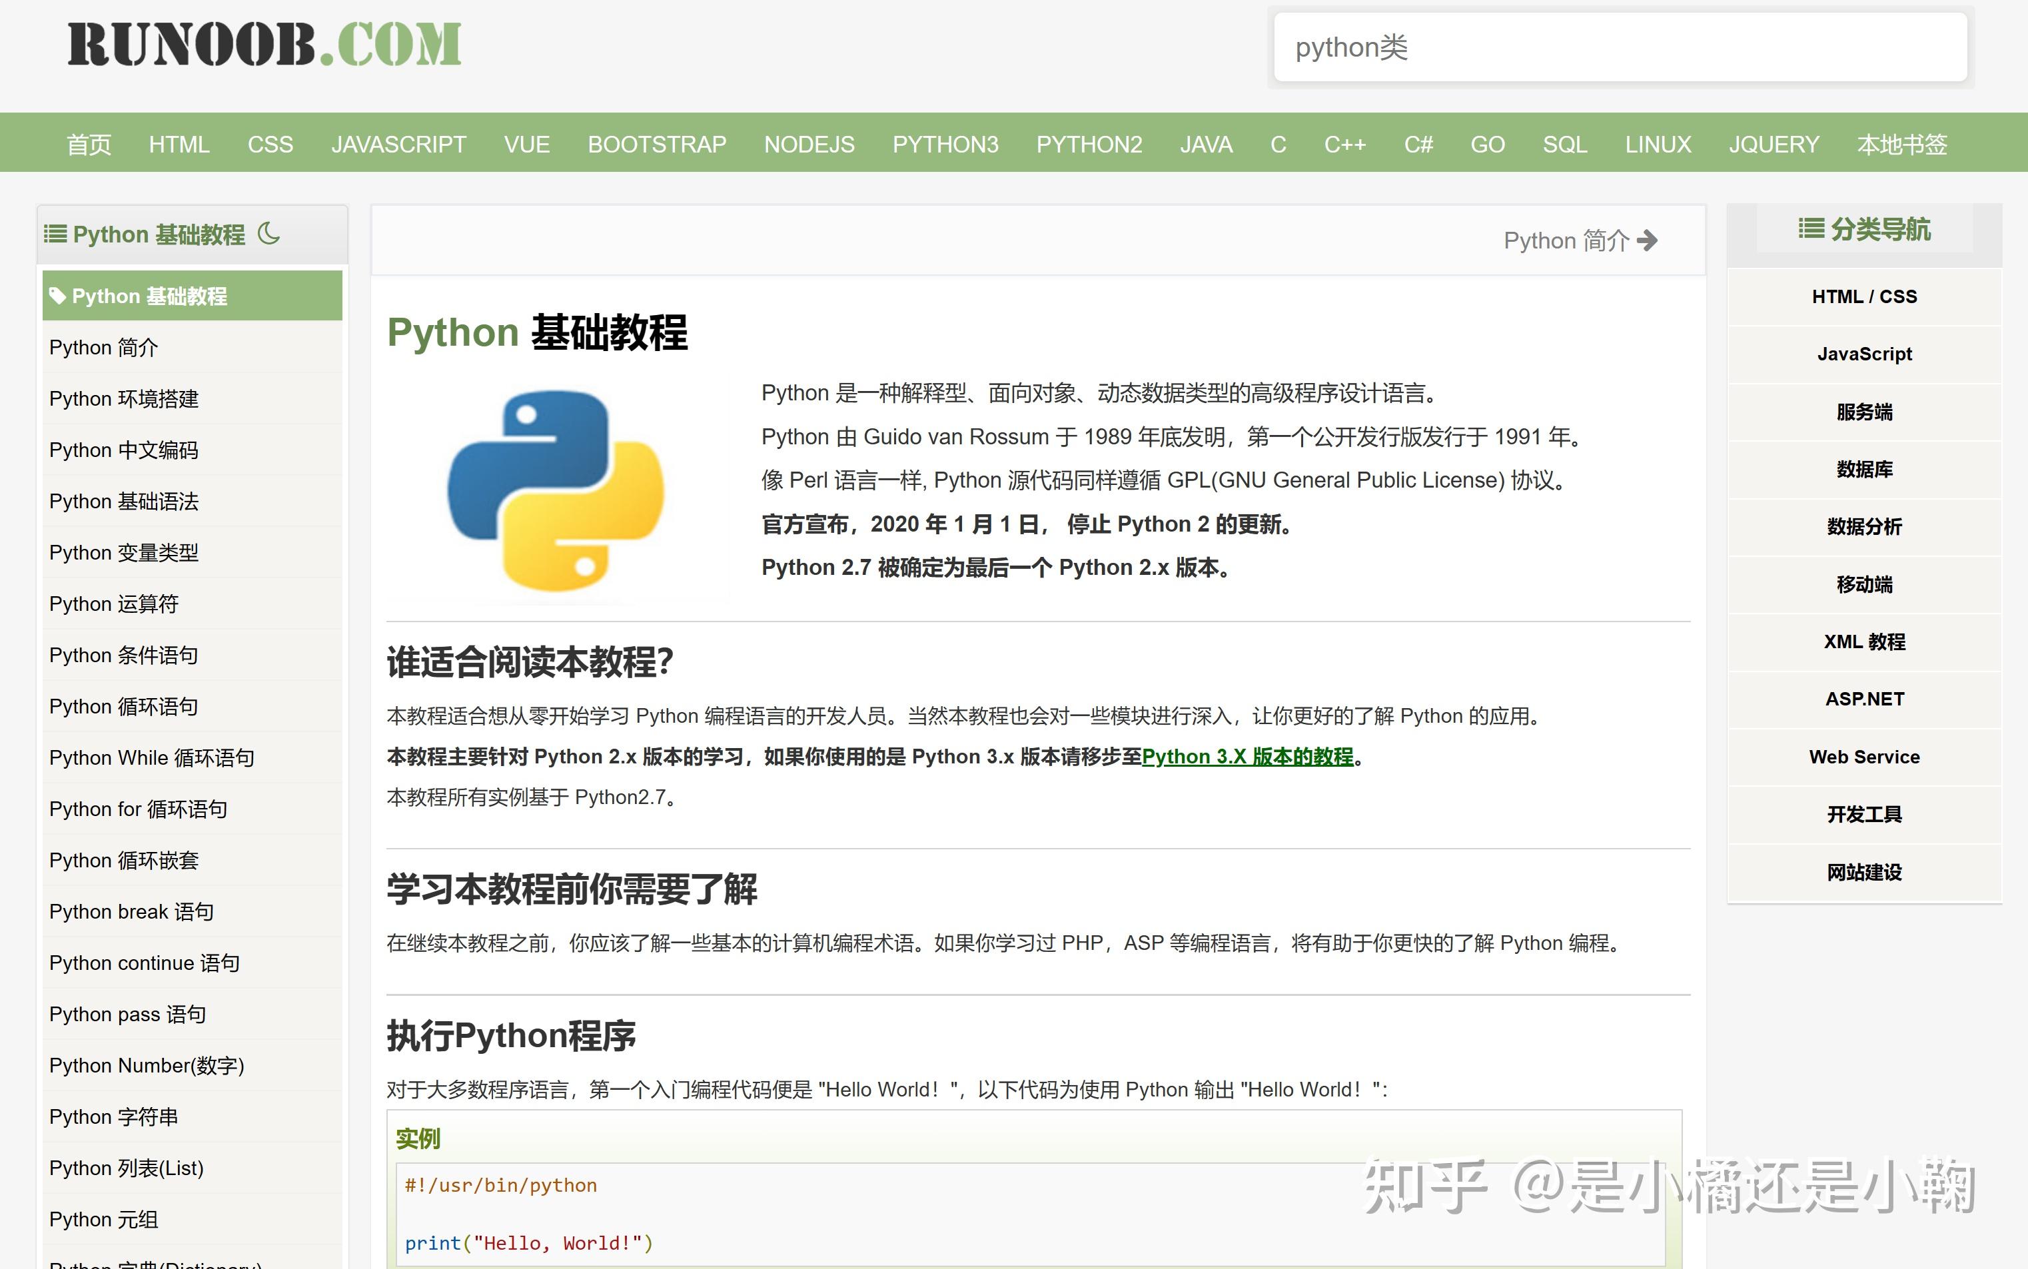Select Python 字符串 in the sidebar

pos(193,1116)
